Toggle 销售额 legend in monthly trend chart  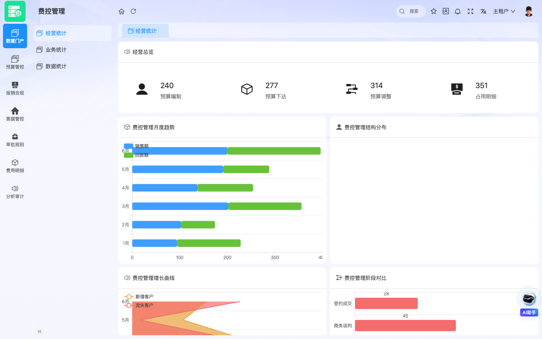click(x=136, y=146)
